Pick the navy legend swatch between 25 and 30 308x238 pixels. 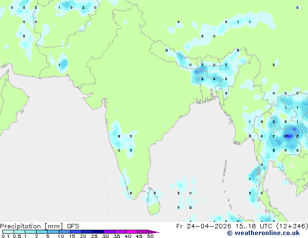(98, 232)
